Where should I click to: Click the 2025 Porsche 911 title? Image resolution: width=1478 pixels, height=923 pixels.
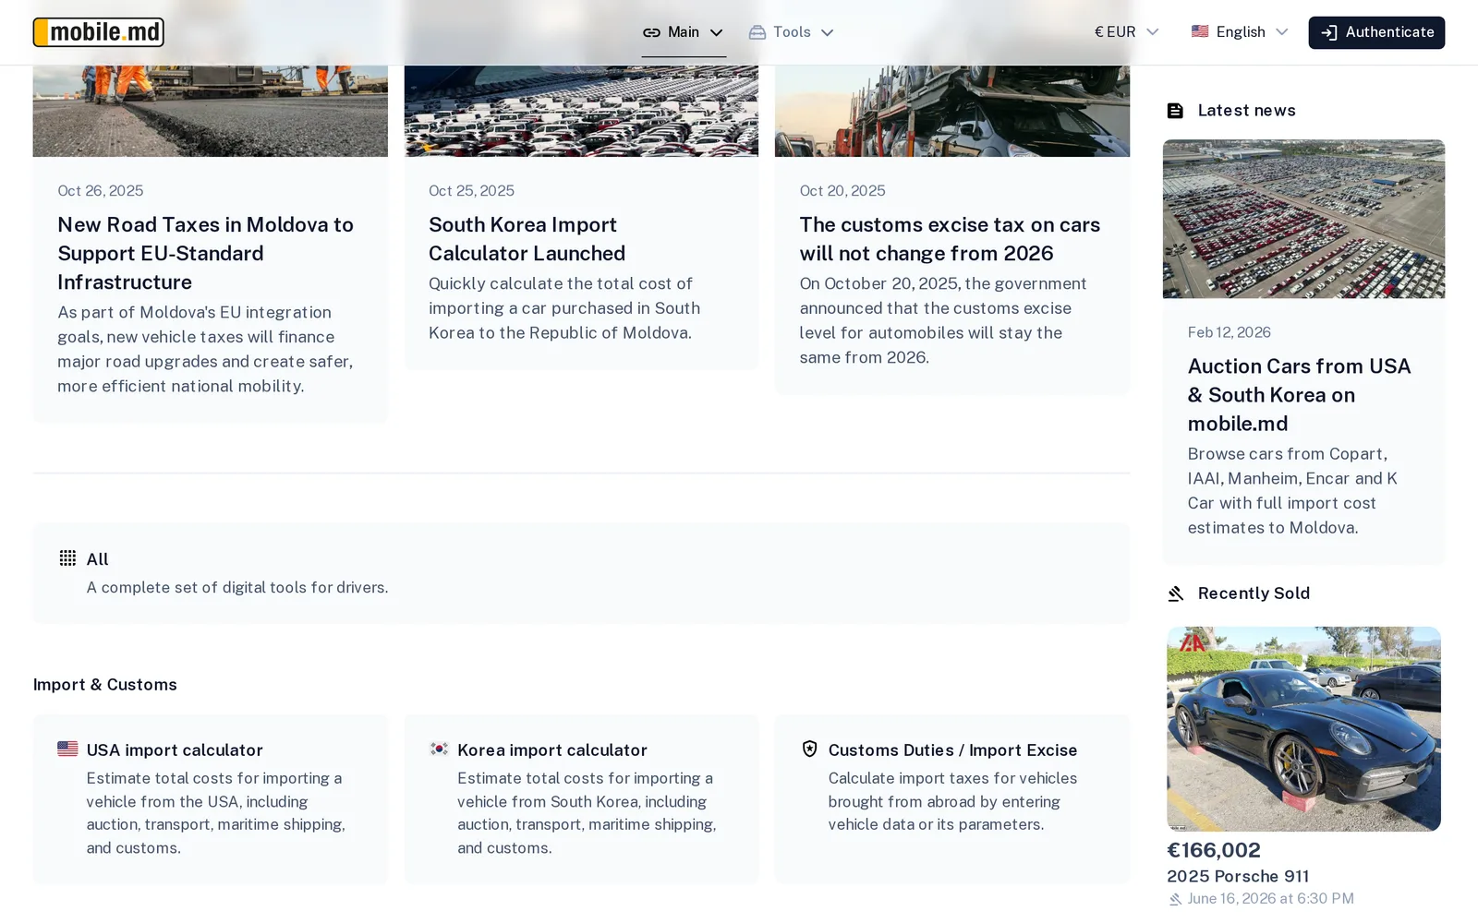point(1238,876)
